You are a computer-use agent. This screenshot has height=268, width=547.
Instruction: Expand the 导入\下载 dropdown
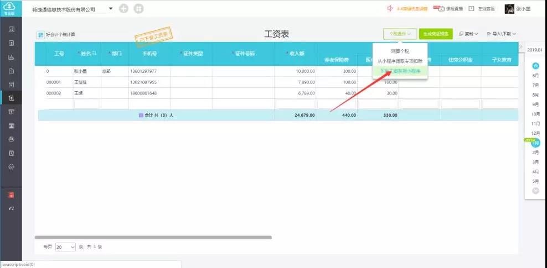coord(501,34)
